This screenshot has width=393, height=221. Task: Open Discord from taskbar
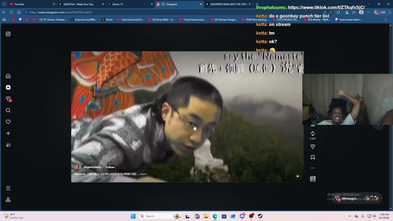click(242, 216)
